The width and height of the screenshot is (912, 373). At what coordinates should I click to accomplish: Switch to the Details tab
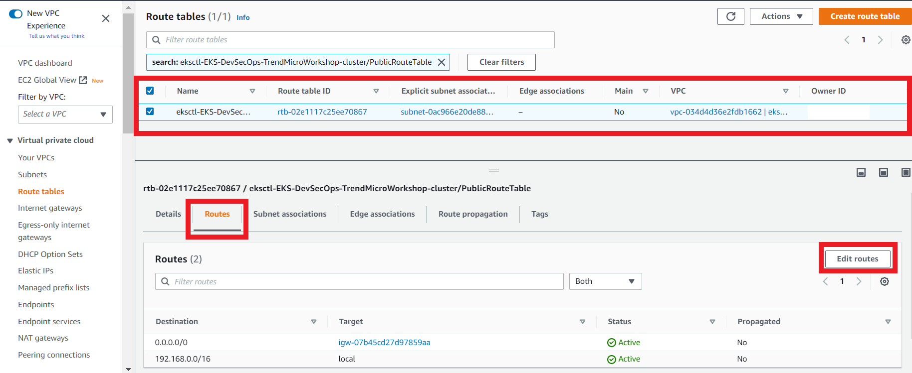point(168,214)
